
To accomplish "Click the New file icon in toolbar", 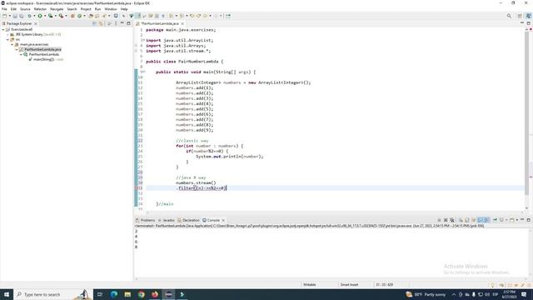I will click(4, 16).
